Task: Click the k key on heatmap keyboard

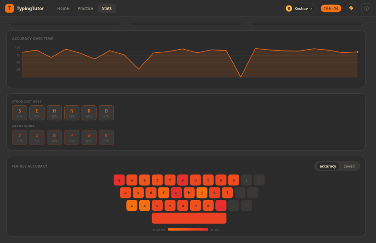Action: [x=214, y=193]
